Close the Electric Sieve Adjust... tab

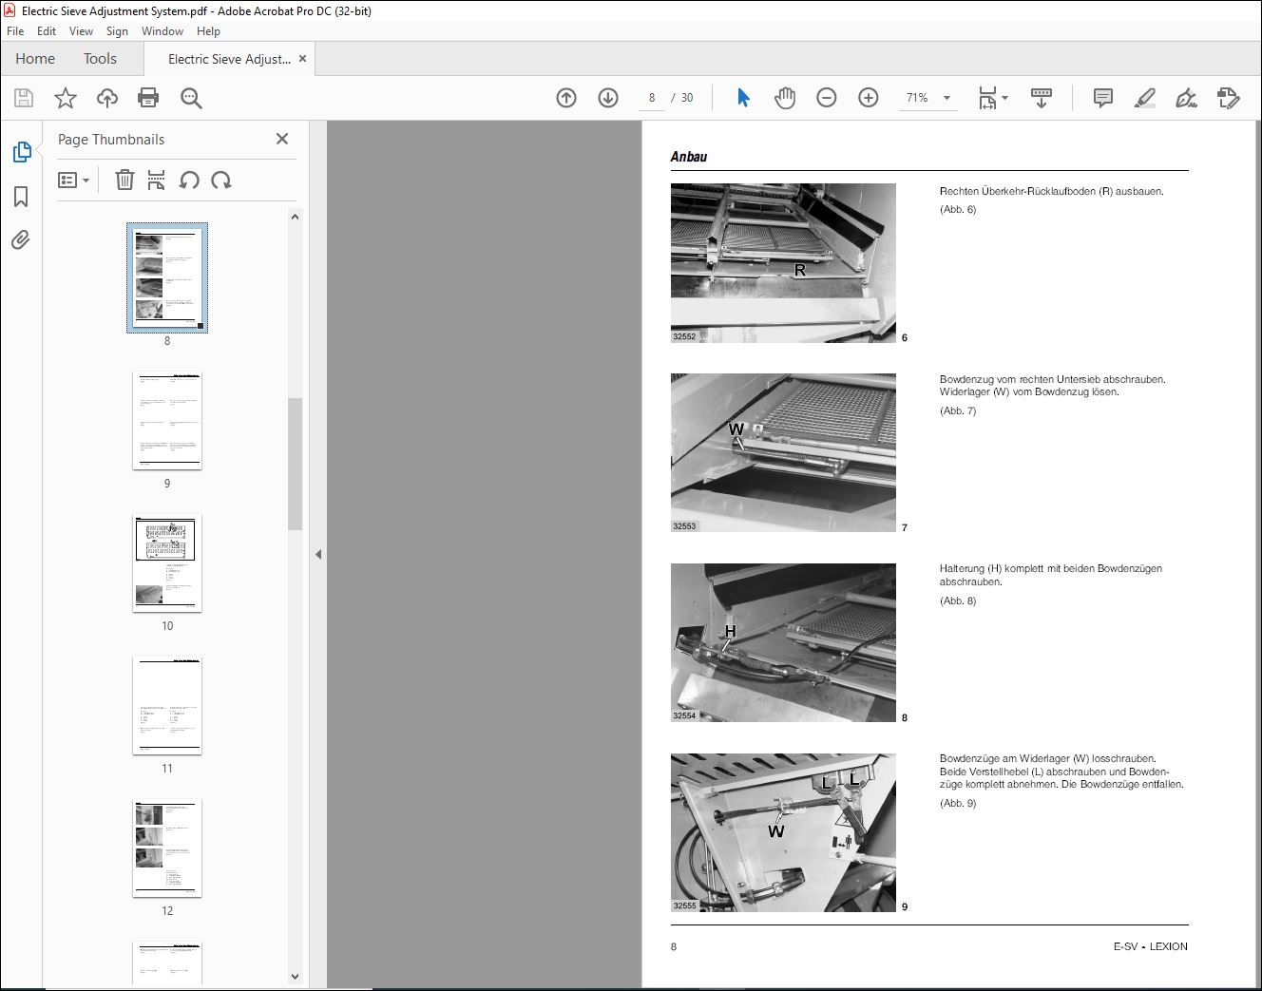click(x=303, y=59)
